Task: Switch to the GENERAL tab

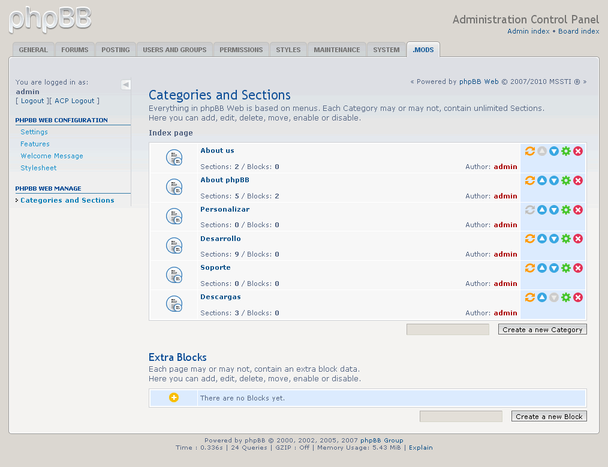Action: 34,50
